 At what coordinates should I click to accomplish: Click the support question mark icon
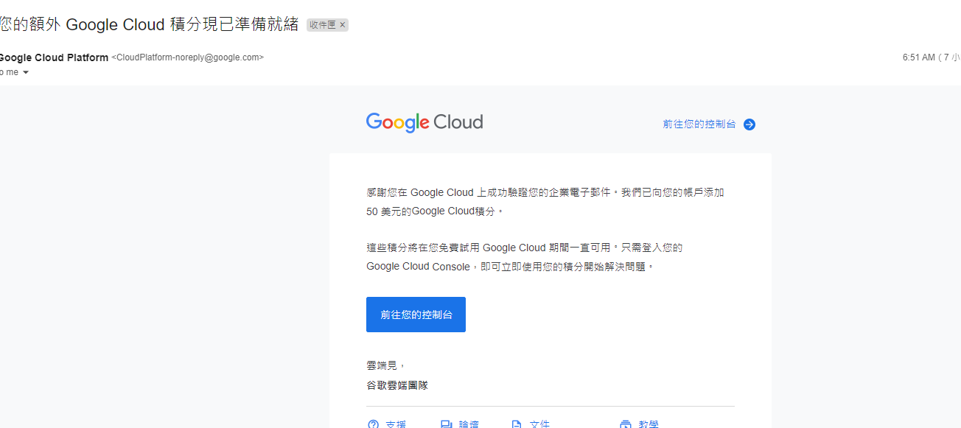[373, 424]
